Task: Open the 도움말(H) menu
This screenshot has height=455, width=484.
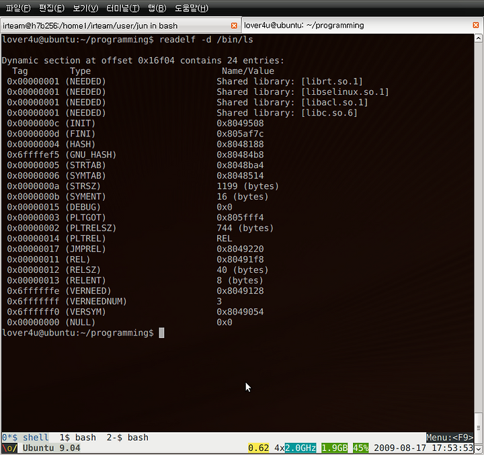Action: point(192,8)
